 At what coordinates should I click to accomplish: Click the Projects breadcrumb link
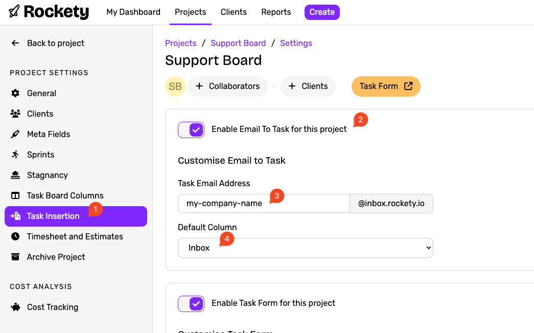coord(180,43)
